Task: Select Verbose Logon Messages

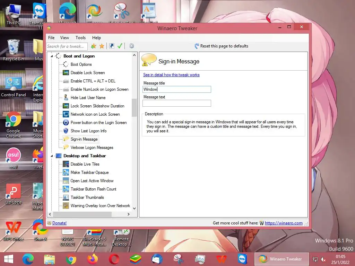Action: pyautogui.click(x=92, y=148)
